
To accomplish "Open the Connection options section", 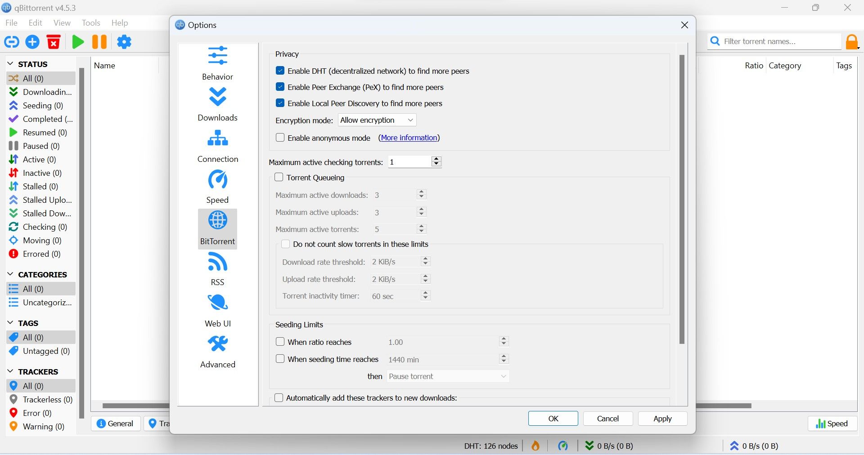I will (x=217, y=146).
